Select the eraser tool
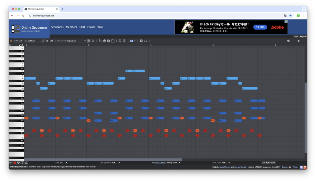Viewport: 316px width, 181px height. pos(52,41)
